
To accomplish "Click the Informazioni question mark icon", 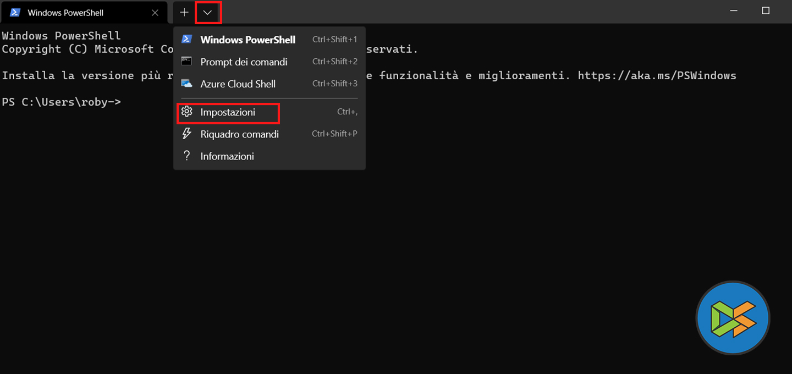I will [x=187, y=156].
